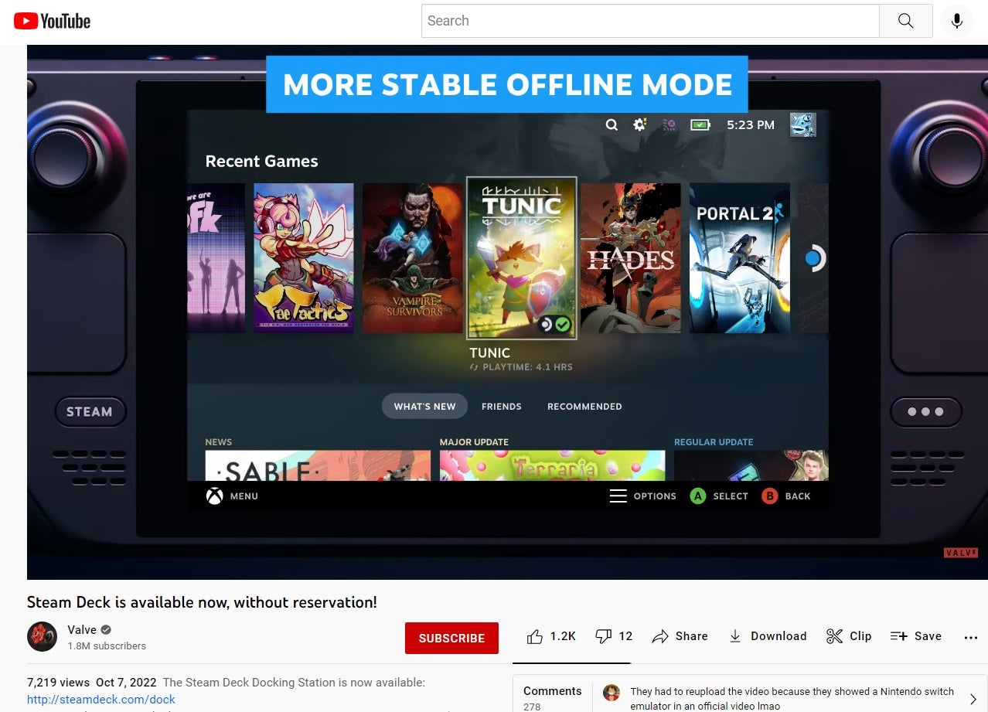The image size is (988, 712).
Task: Click inside the search input field
Action: pyautogui.click(x=649, y=21)
